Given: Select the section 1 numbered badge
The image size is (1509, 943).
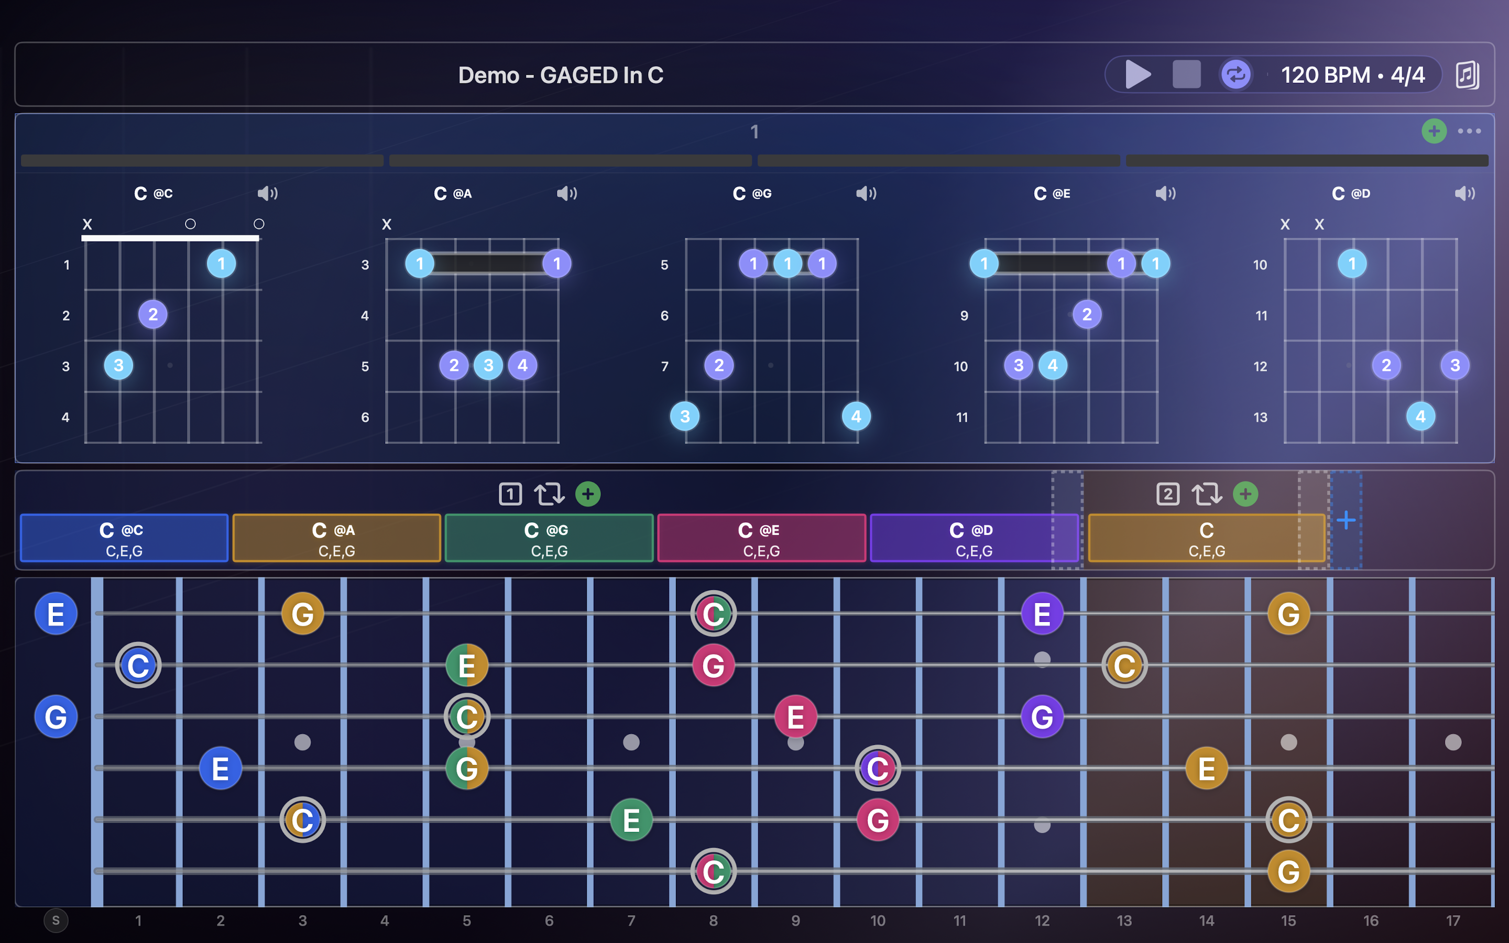Looking at the screenshot, I should [x=510, y=494].
